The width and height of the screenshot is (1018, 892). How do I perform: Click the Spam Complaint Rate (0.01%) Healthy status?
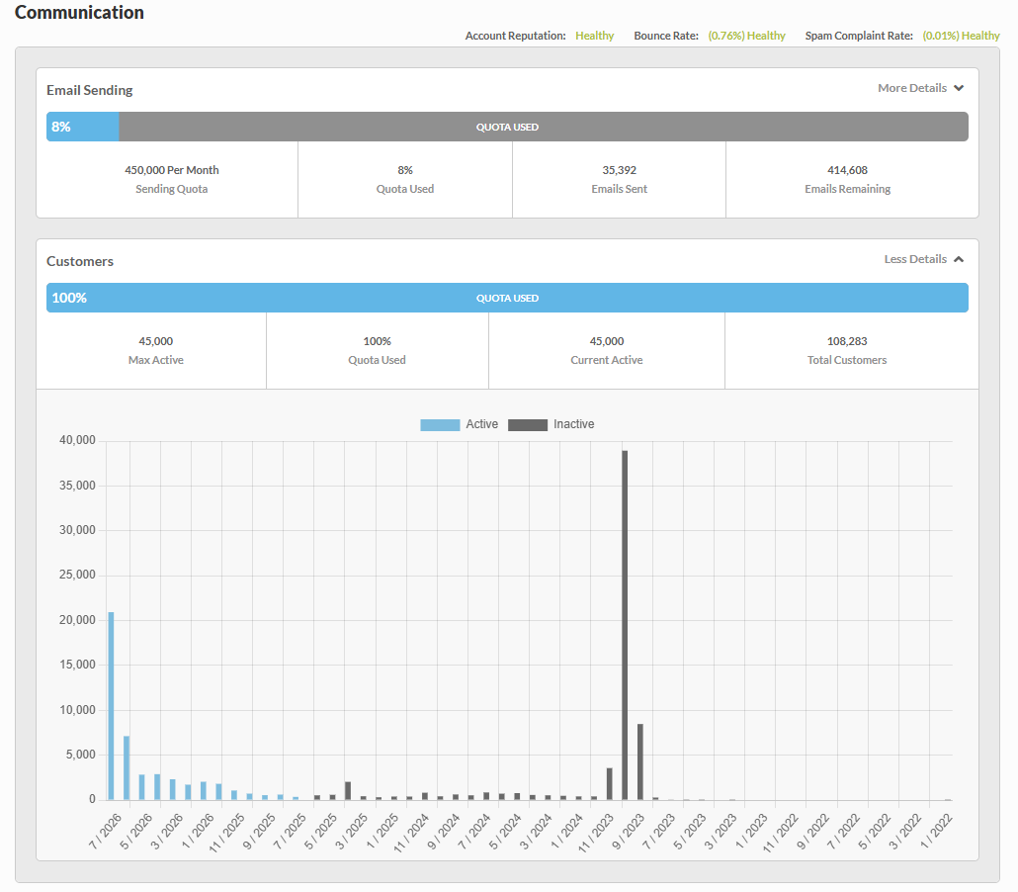(961, 36)
